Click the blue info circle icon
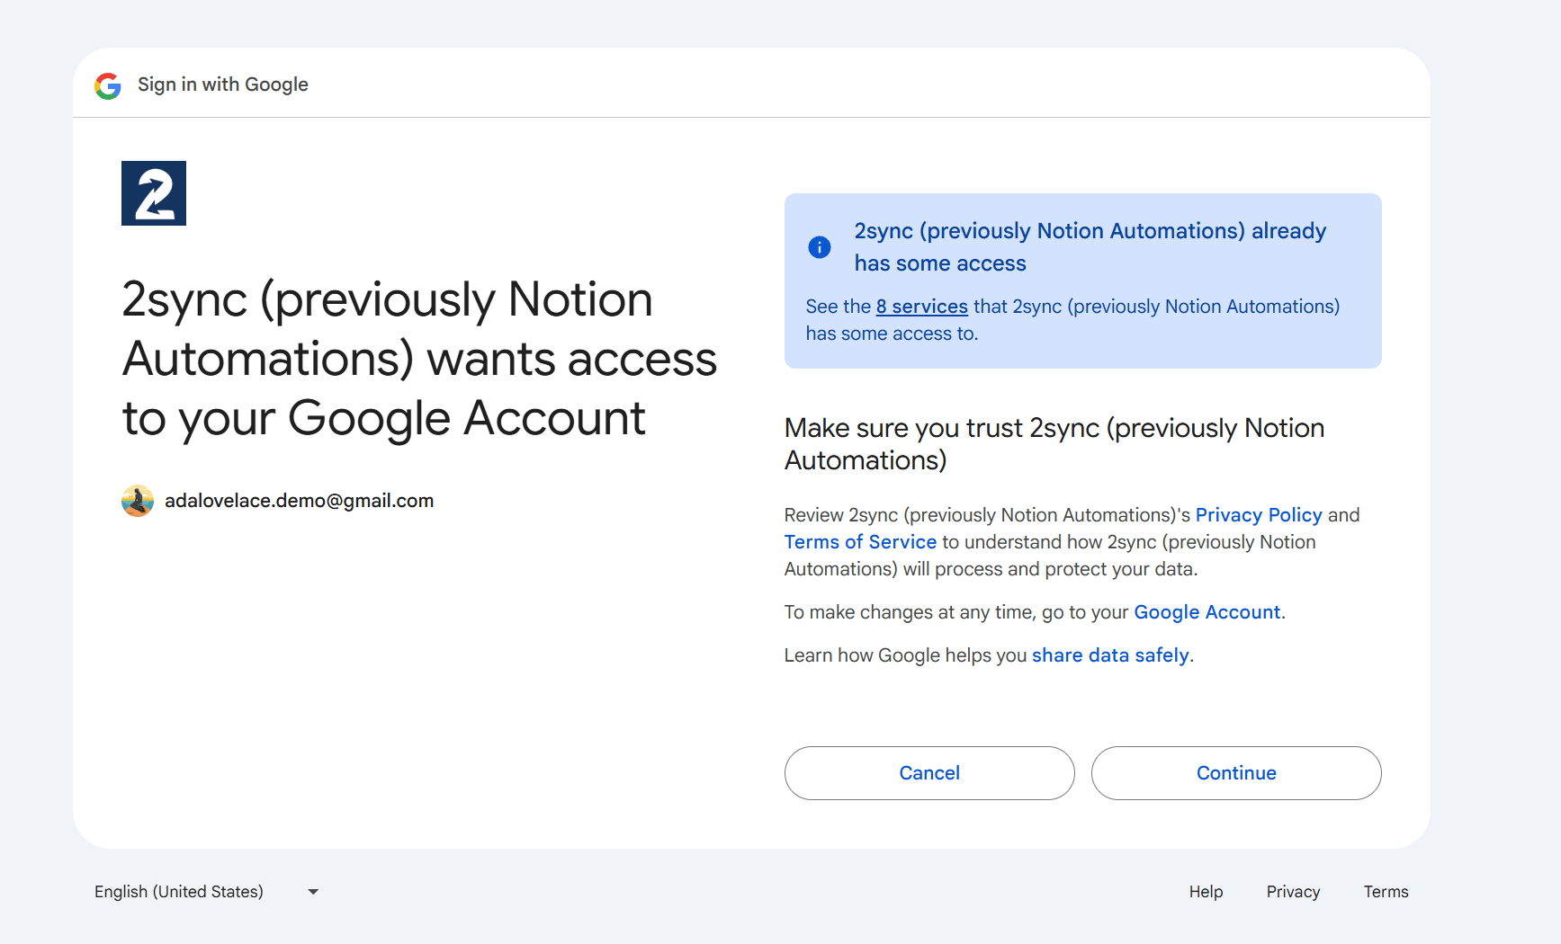The width and height of the screenshot is (1561, 944). point(820,247)
